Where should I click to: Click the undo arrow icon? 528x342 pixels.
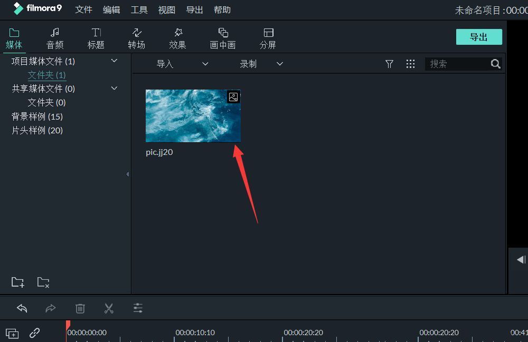(22, 308)
